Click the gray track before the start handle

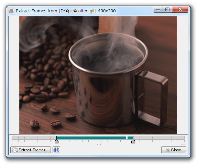click(x=34, y=138)
